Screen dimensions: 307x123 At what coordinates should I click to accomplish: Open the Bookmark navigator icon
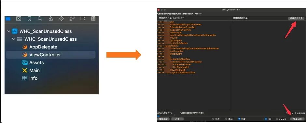tap(29, 19)
